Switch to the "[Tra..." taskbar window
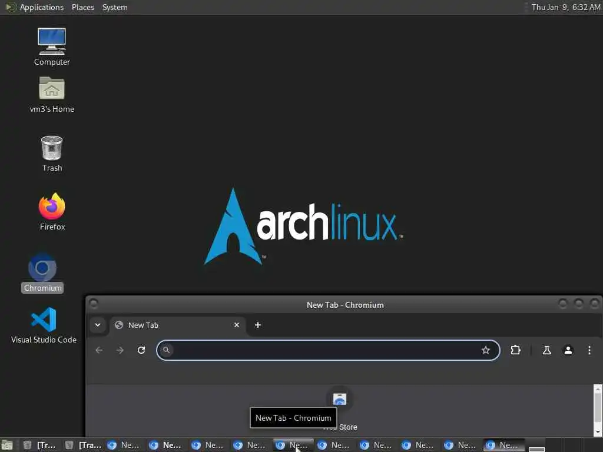This screenshot has width=603, height=452. tap(82, 446)
